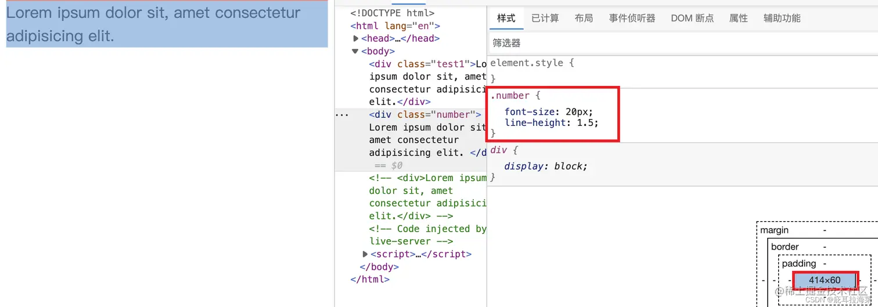878x307 pixels.
Task: Open the DOM 断点 tab
Action: tap(692, 19)
